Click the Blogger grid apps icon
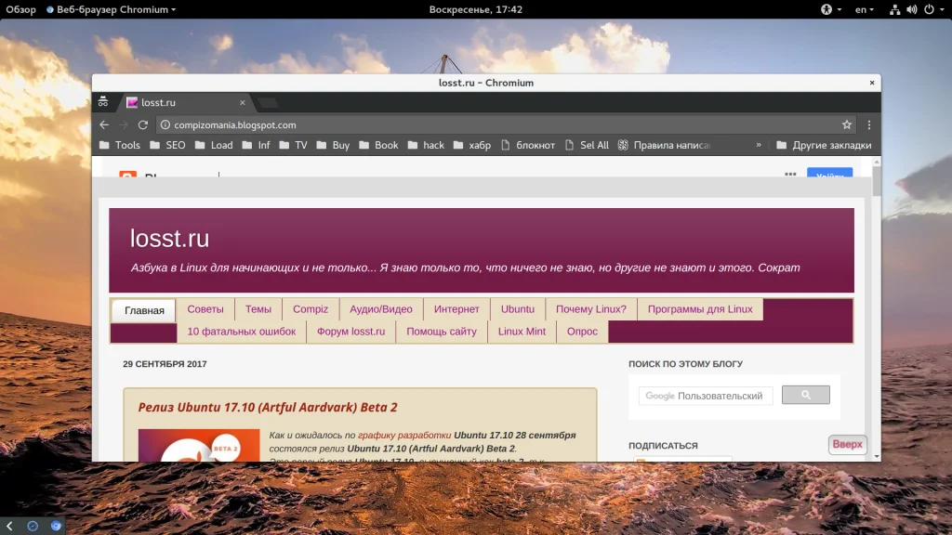 790,174
